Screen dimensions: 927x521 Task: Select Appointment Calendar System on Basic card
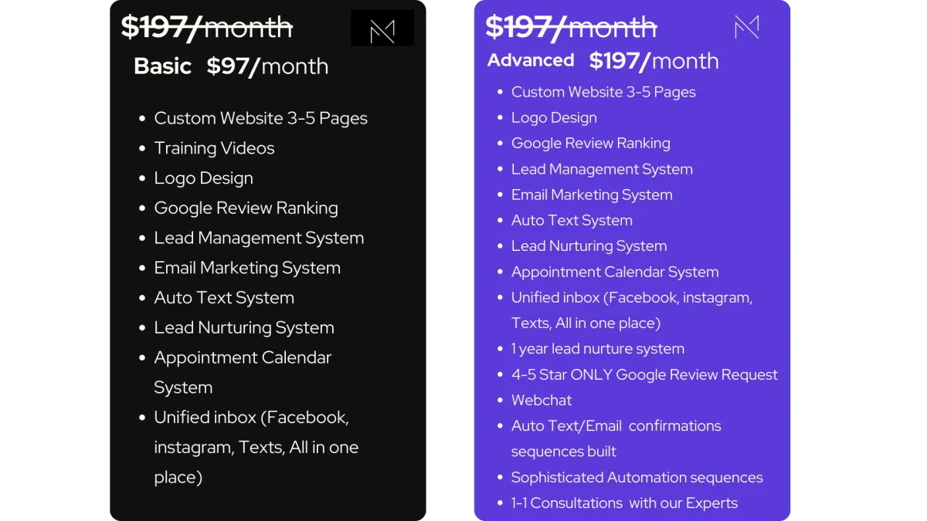pos(243,372)
